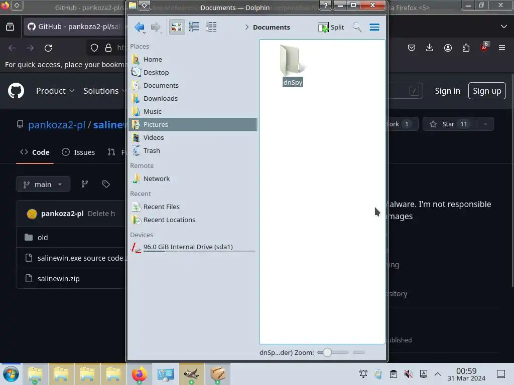Open Videos in Places panel

point(193,137)
